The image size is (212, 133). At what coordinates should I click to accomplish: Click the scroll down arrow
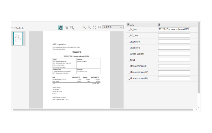199,107
